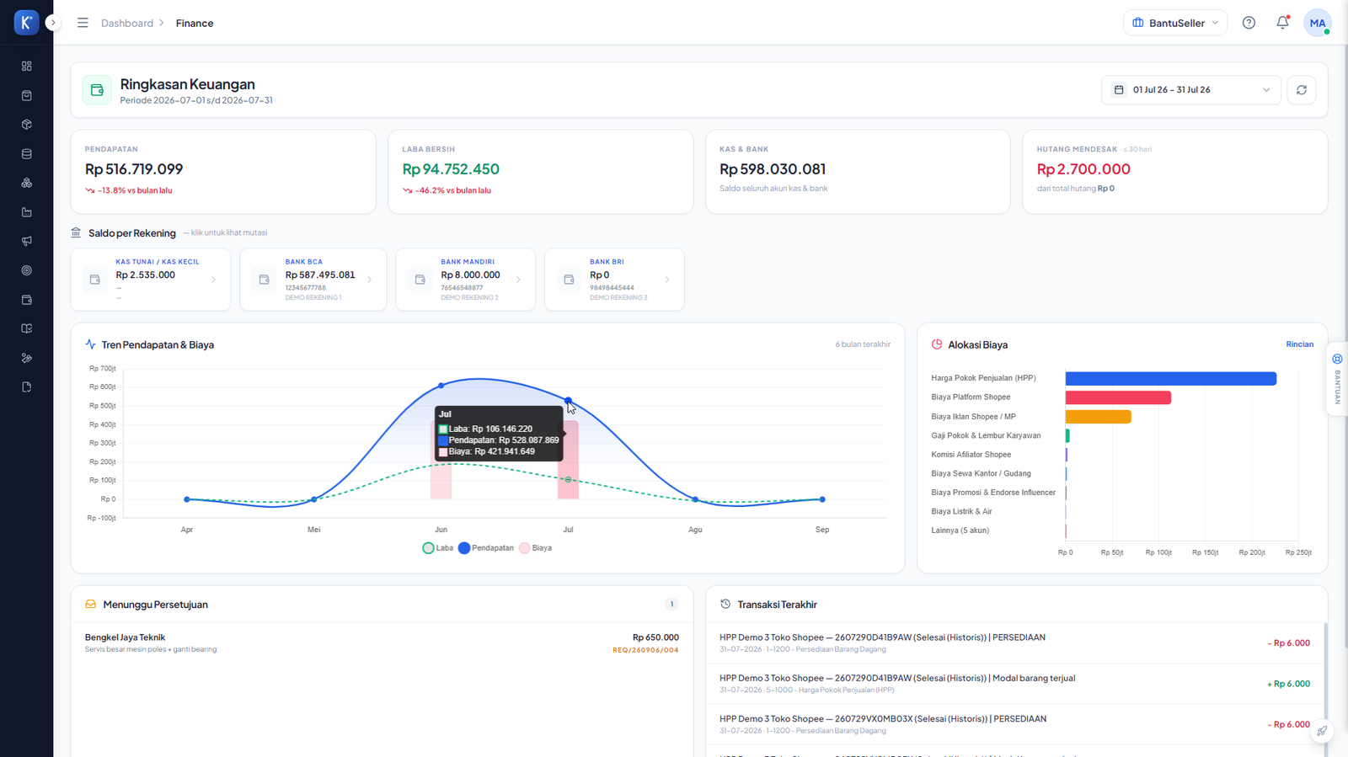Toggle the hamburger menu button

(x=83, y=23)
